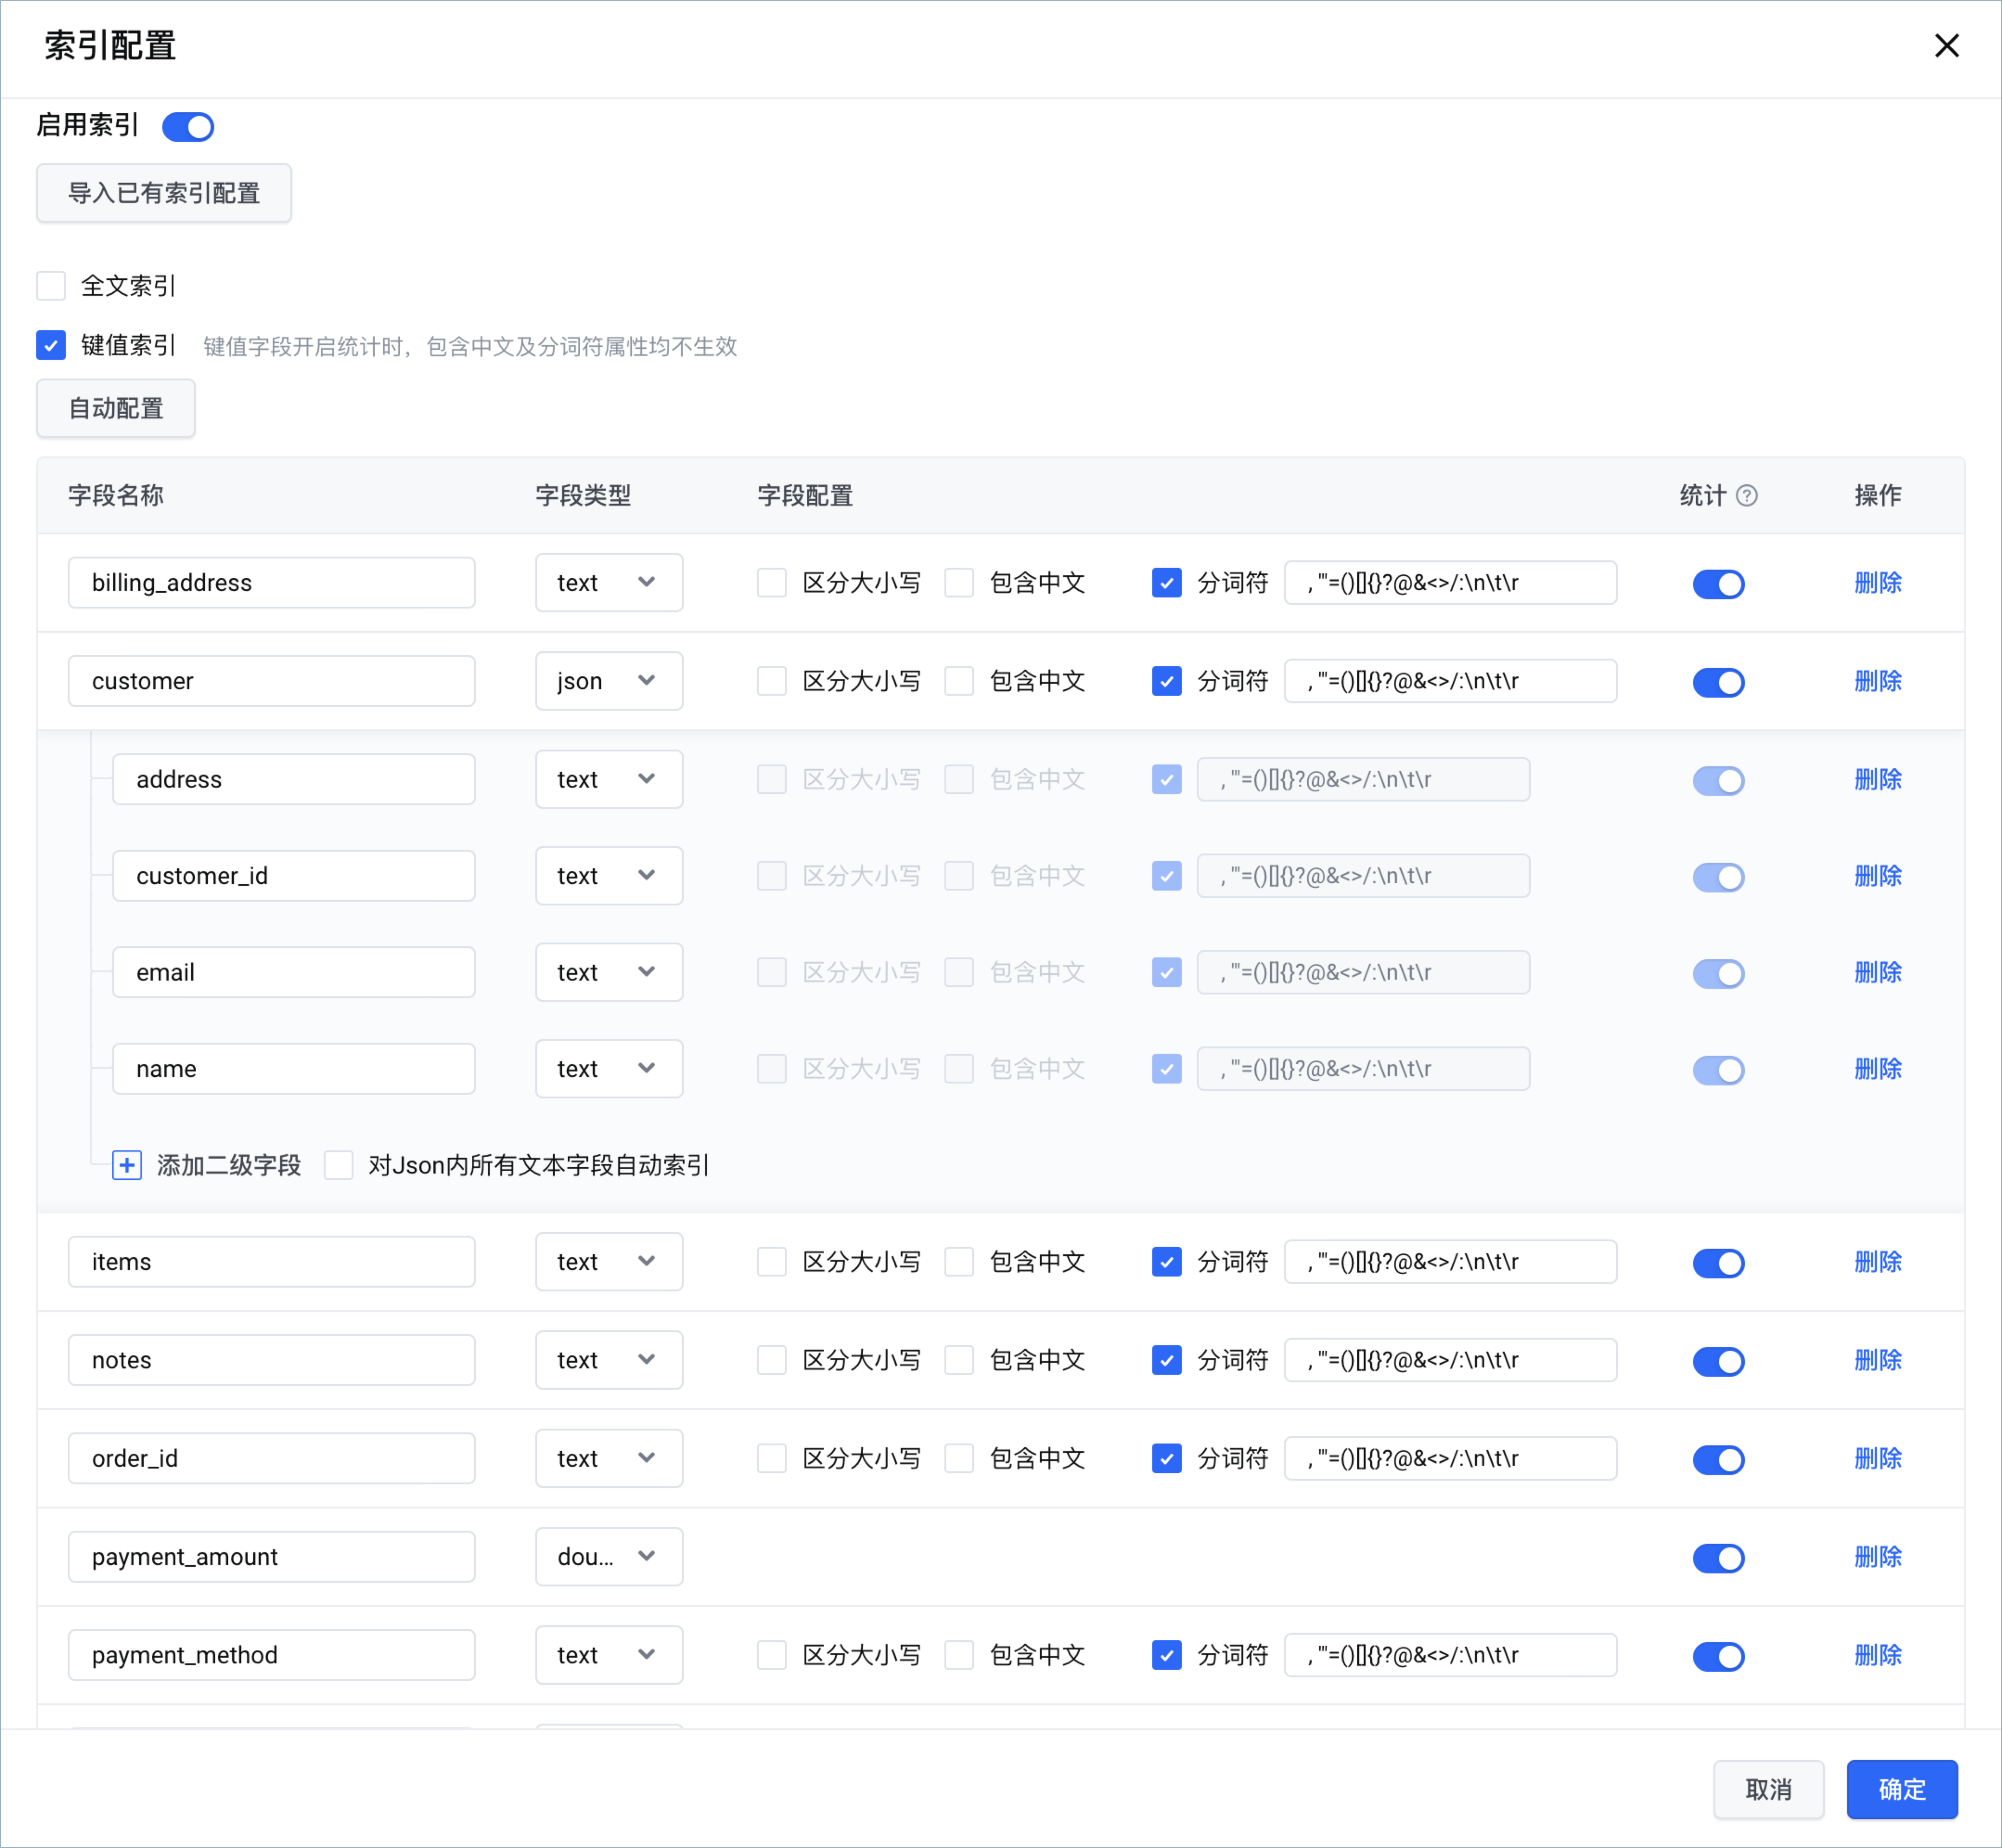Screen dimensions: 2002x1848
Task: Toggle the 启用索引 switch
Action: click(188, 127)
